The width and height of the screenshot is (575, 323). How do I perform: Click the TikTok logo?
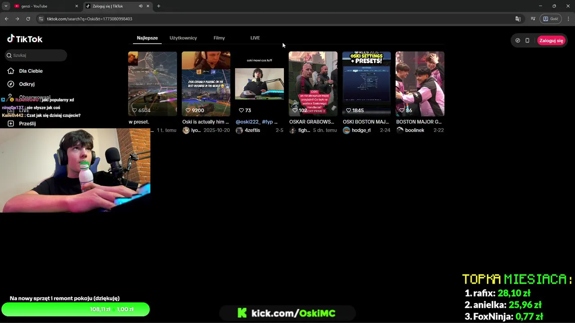click(25, 39)
